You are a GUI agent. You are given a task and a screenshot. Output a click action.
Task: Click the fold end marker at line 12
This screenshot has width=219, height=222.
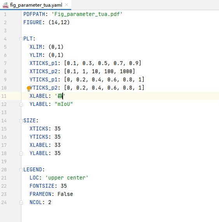point(21,104)
